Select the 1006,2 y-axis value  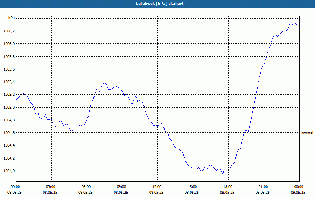(x=9, y=31)
